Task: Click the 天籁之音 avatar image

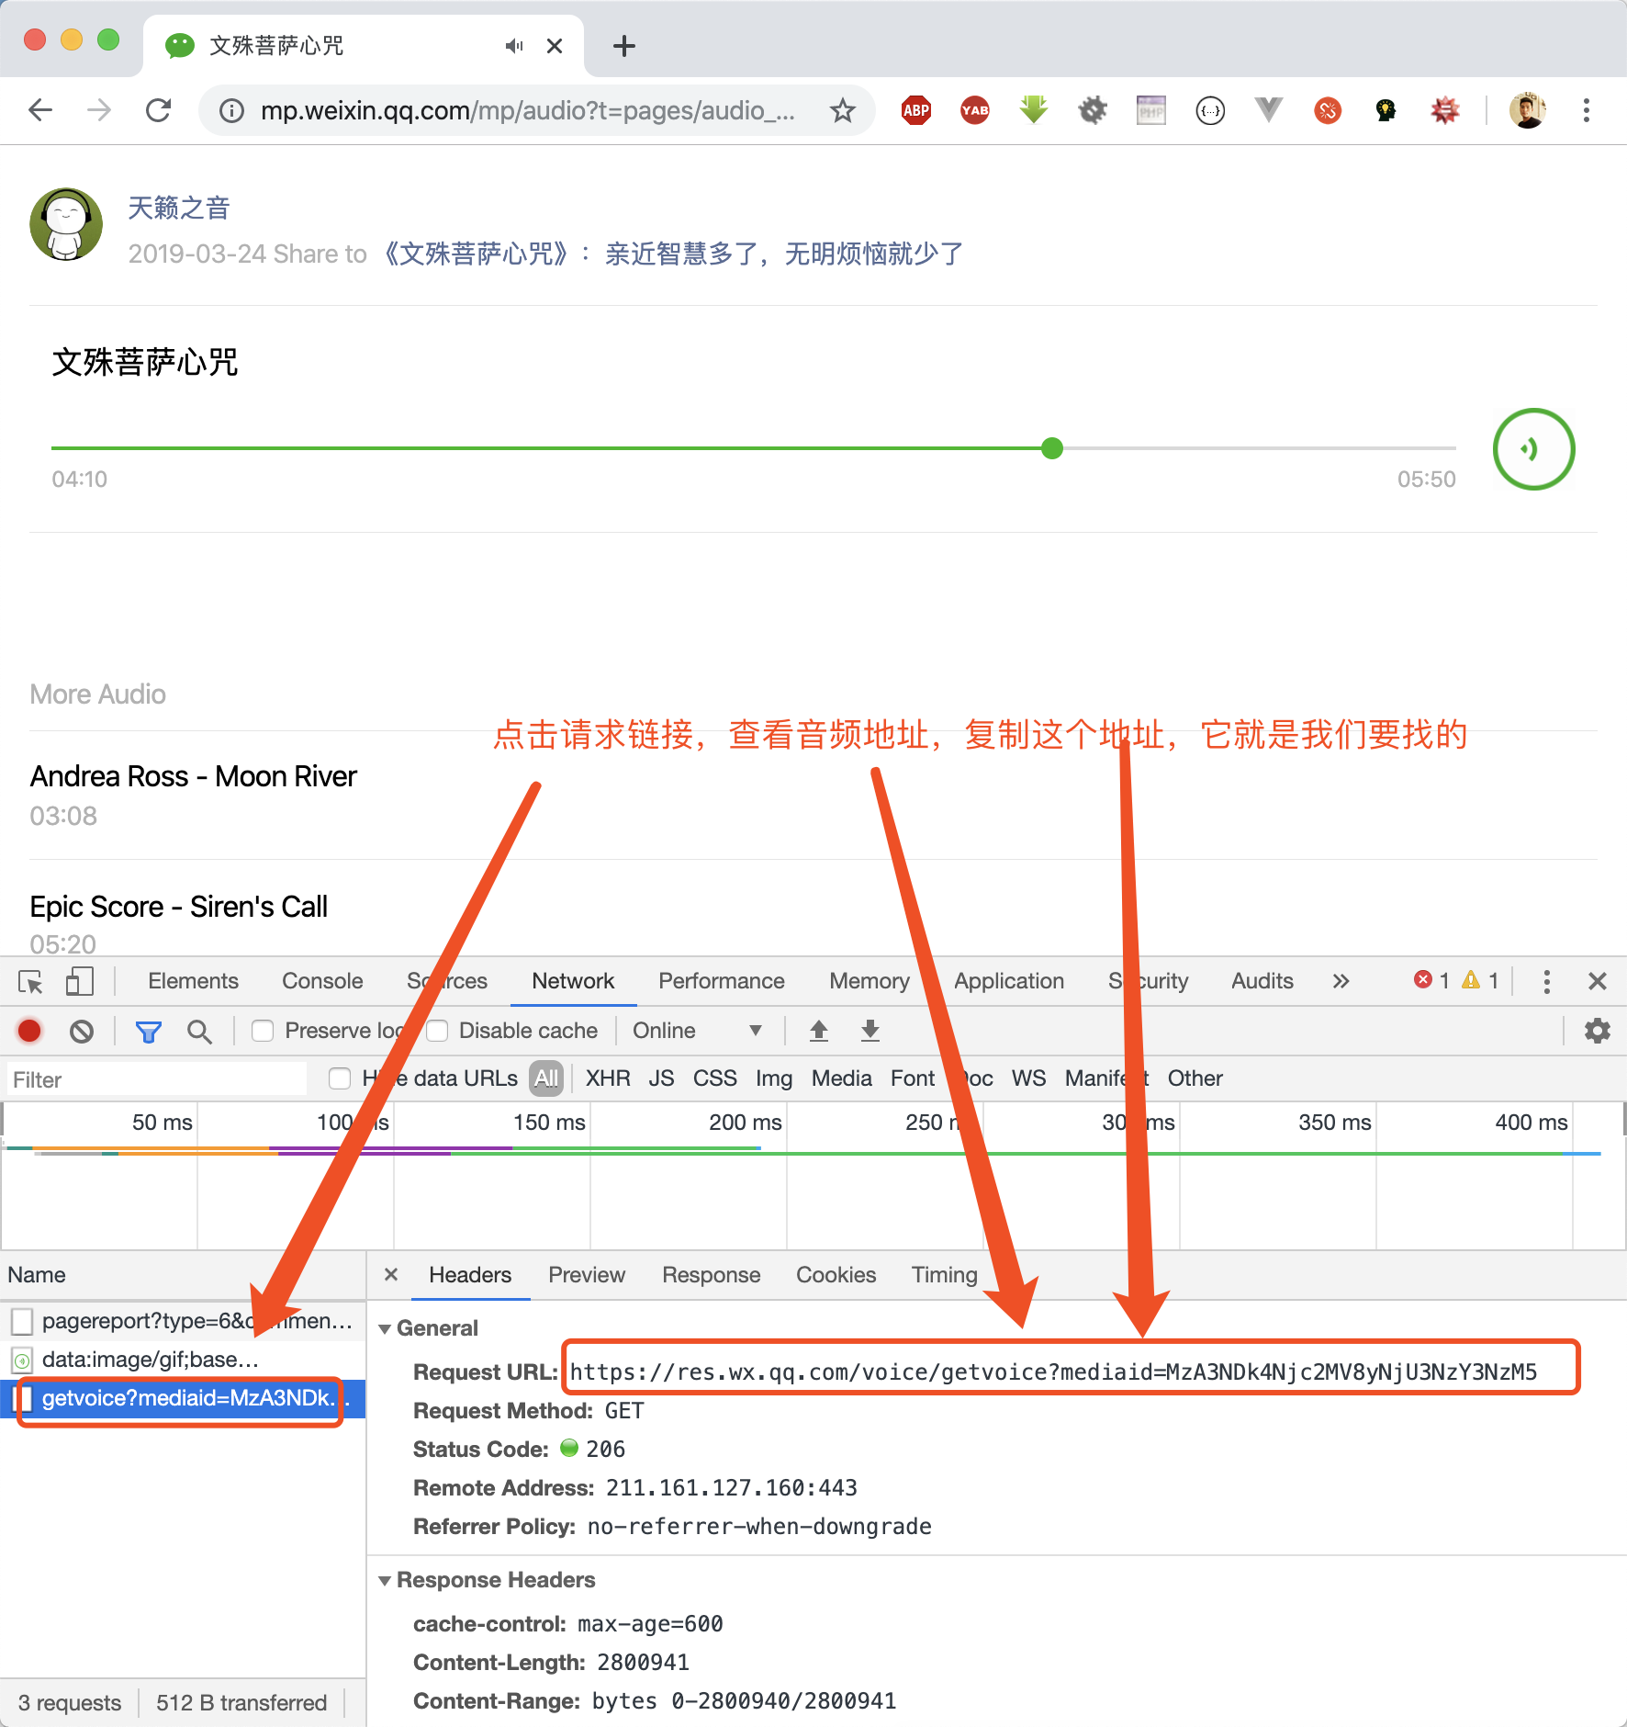Action: coord(66,225)
